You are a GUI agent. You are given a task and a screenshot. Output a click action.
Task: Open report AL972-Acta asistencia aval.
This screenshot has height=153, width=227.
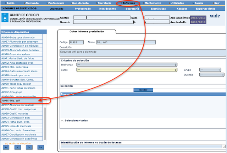tap(22, 63)
